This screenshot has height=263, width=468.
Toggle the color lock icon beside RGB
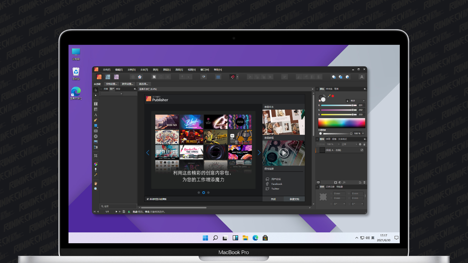pos(347,101)
